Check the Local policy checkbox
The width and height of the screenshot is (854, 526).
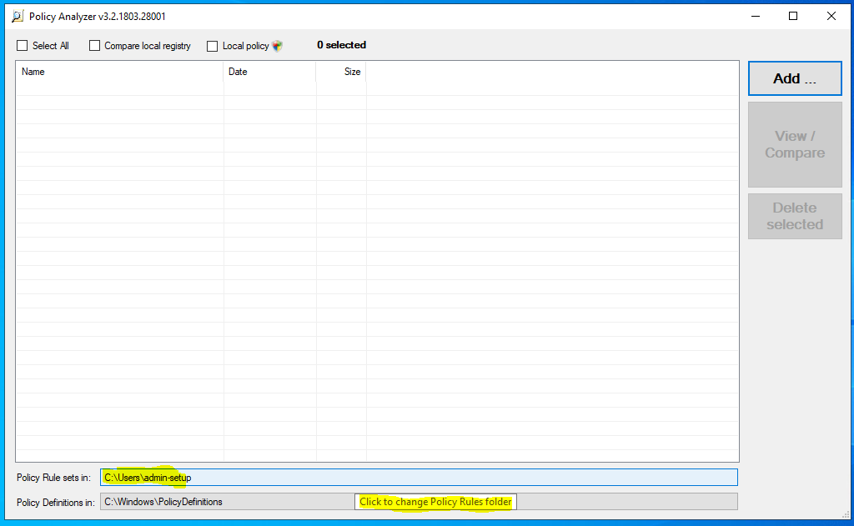[x=213, y=47]
